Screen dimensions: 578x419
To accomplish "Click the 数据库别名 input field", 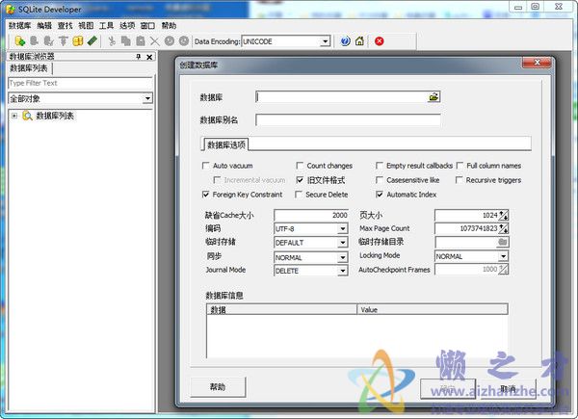I will (348, 119).
